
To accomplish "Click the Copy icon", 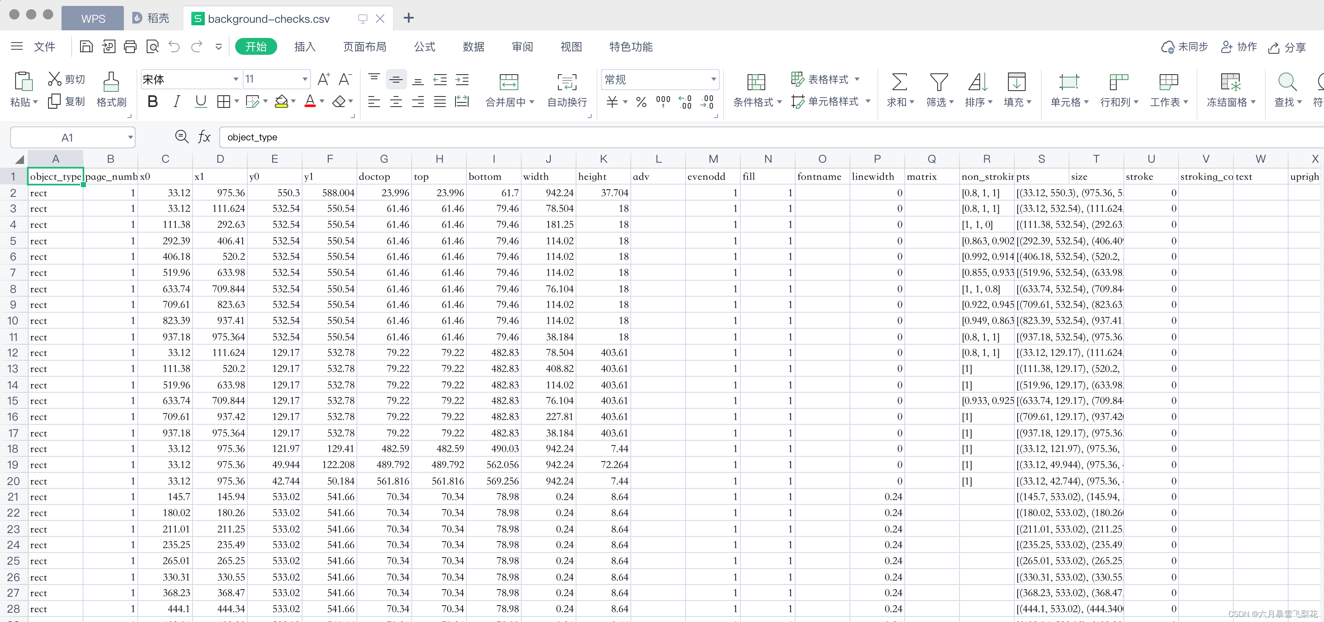I will pos(54,102).
